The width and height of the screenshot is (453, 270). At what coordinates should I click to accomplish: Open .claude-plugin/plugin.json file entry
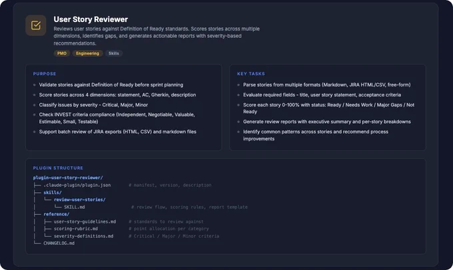(77, 185)
